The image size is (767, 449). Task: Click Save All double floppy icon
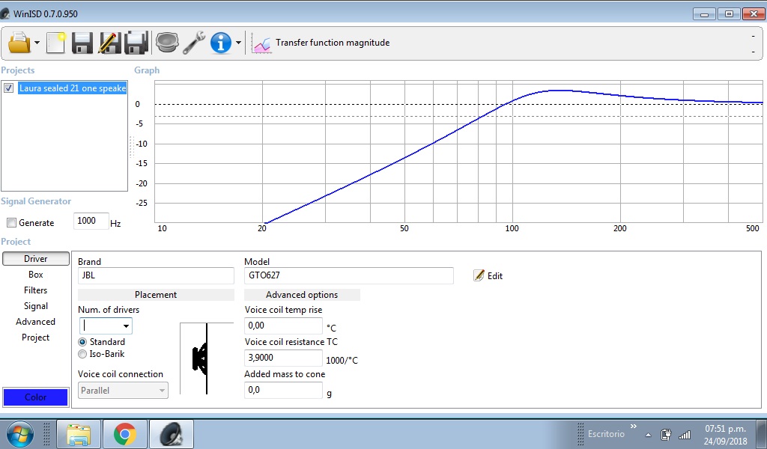click(136, 43)
